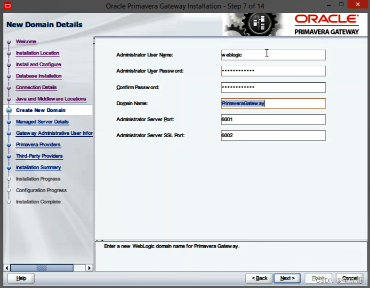Click the Administrator User Name label

pos(145,55)
